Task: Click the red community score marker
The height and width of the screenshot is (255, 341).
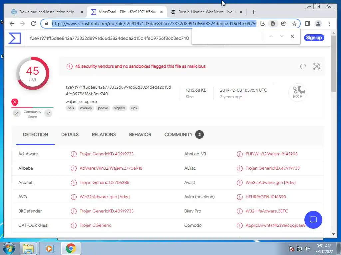Action: coord(15,102)
